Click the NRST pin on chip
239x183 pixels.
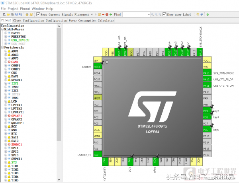[98, 97]
